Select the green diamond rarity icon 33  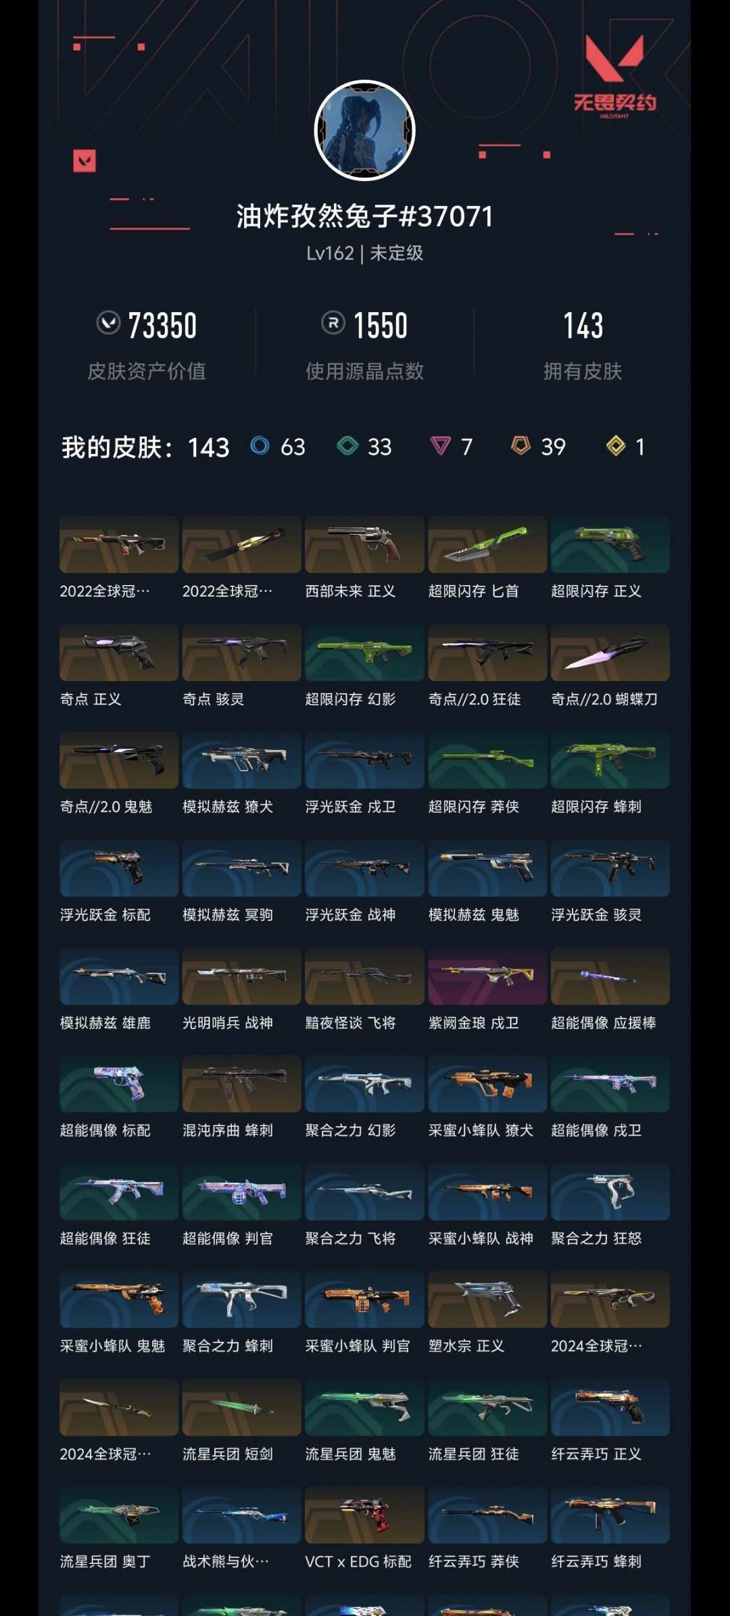coord(347,446)
